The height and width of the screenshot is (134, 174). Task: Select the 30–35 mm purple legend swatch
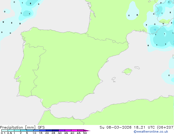pyautogui.click(x=62, y=130)
